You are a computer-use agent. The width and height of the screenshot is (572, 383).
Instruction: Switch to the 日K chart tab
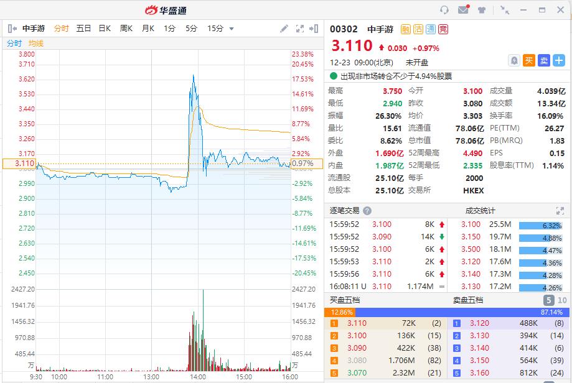pos(105,29)
